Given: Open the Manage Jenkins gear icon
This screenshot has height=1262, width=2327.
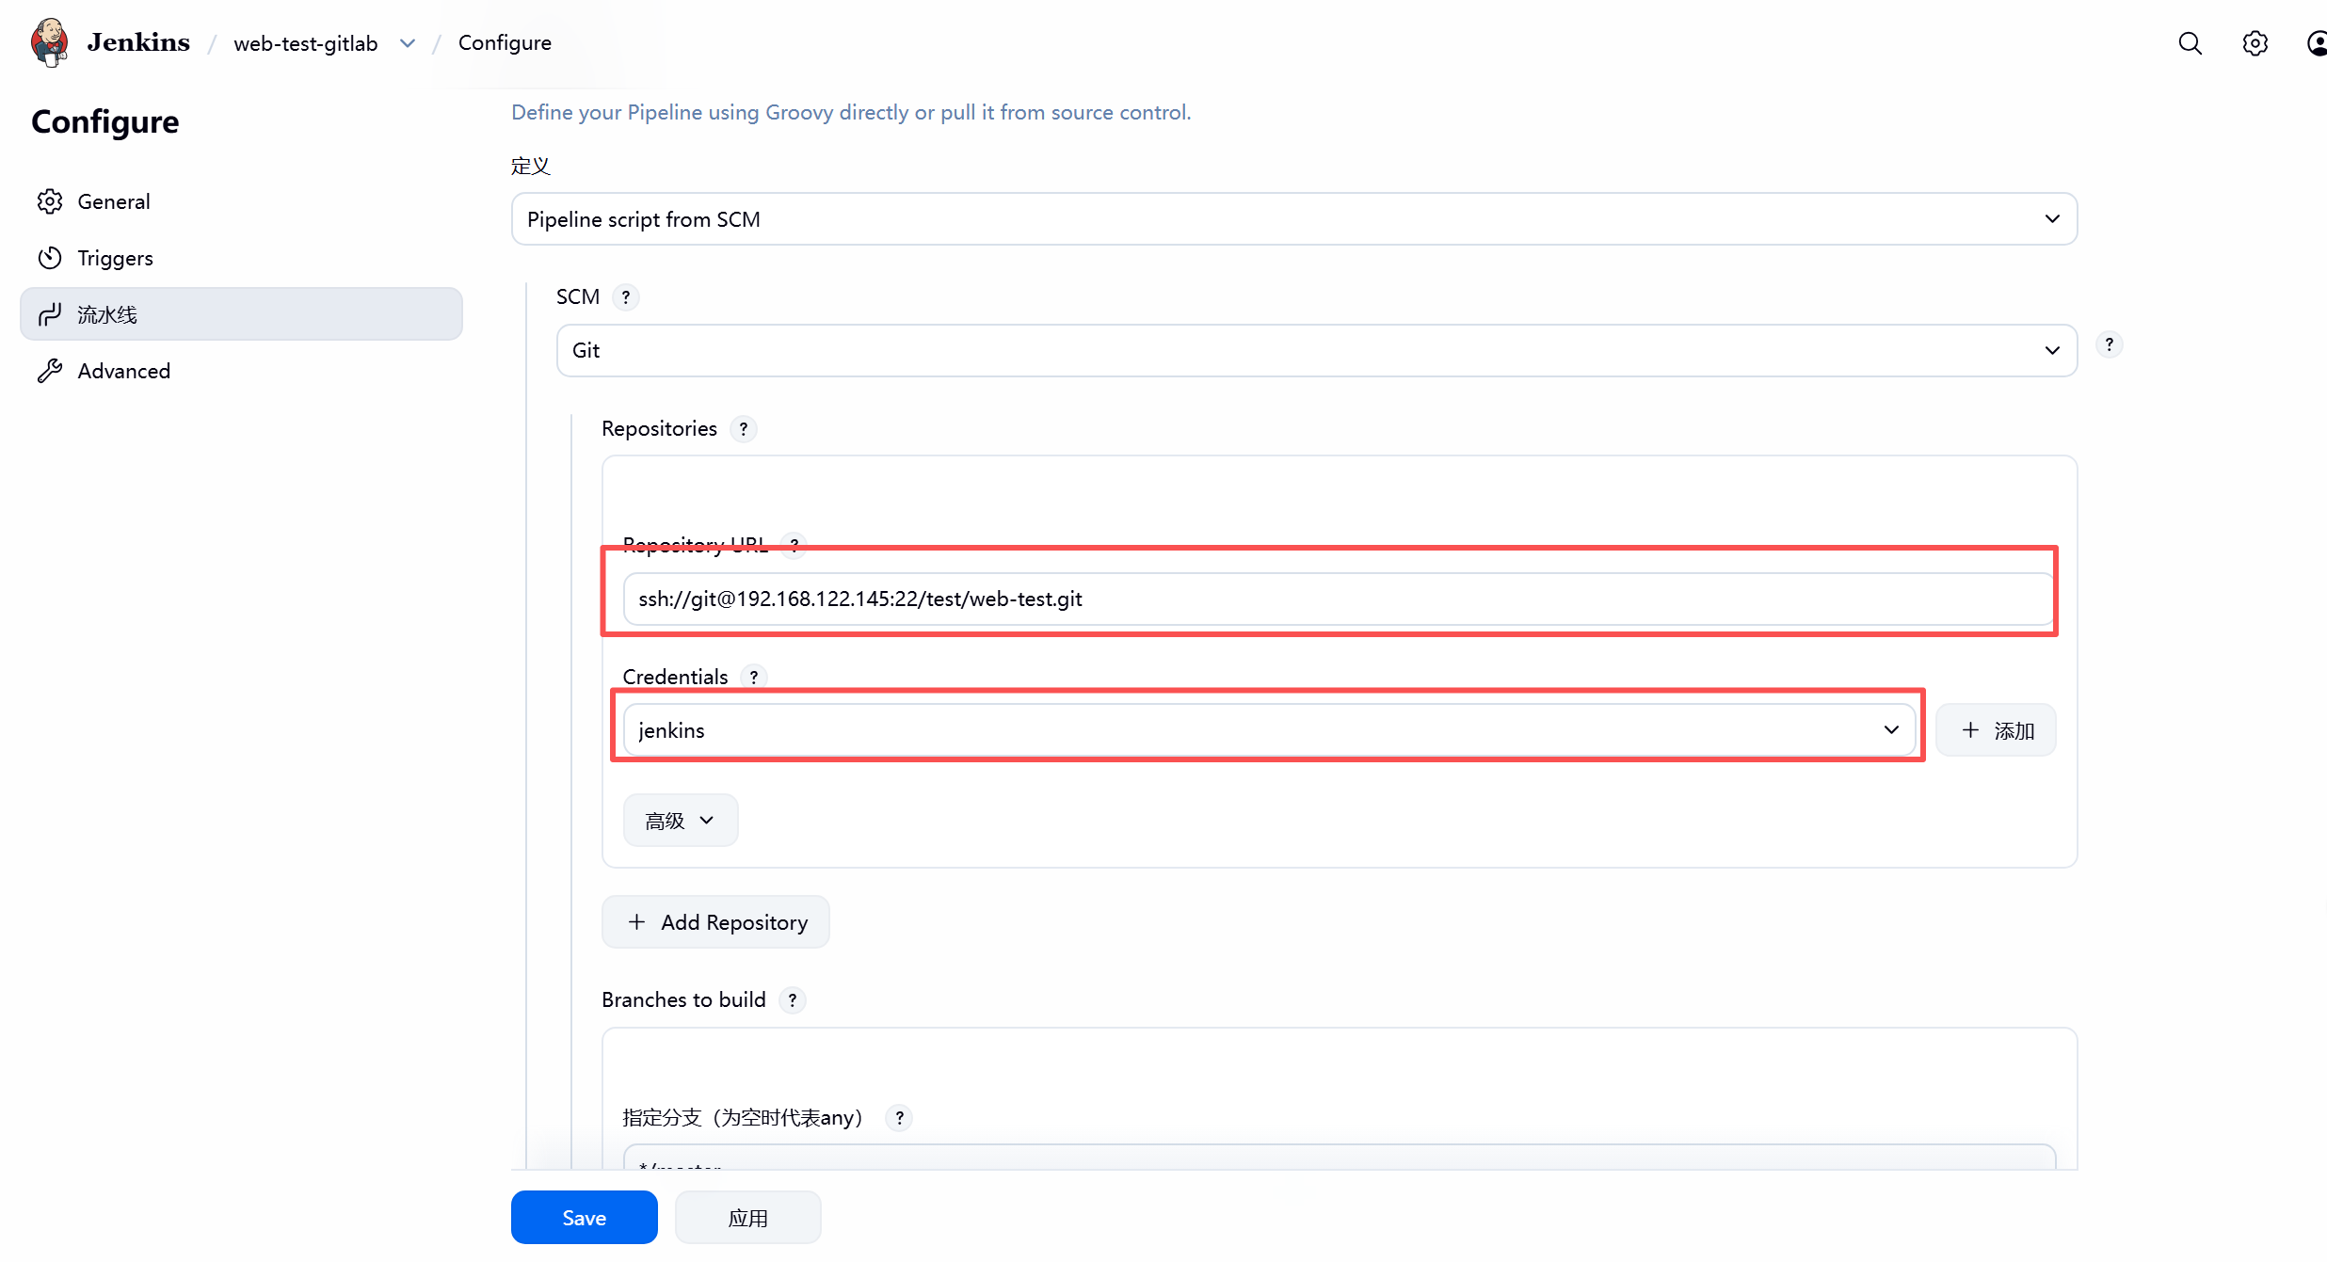Looking at the screenshot, I should click(2255, 43).
